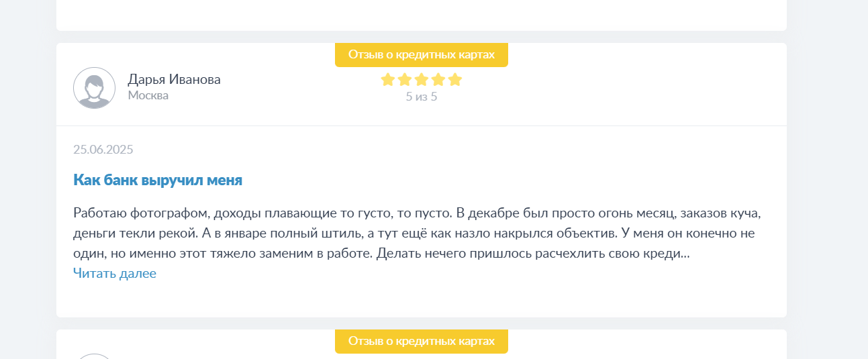Click the 5 из 5 rating text
Screen dimensions: 868x359
(x=422, y=97)
